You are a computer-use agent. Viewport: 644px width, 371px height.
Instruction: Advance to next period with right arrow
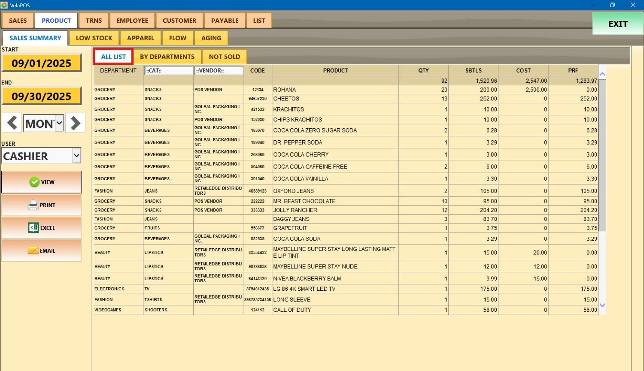(76, 123)
